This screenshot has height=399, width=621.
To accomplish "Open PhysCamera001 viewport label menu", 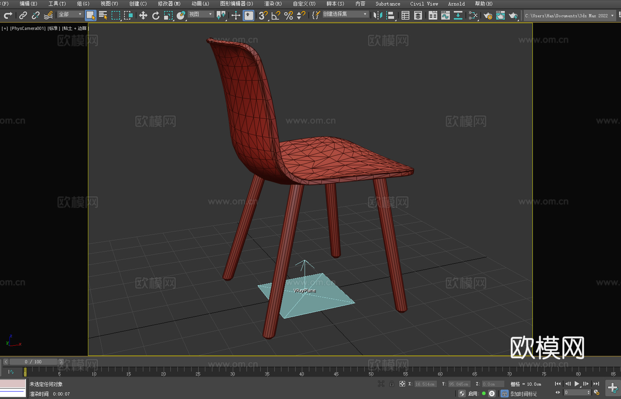I will 28,28.
